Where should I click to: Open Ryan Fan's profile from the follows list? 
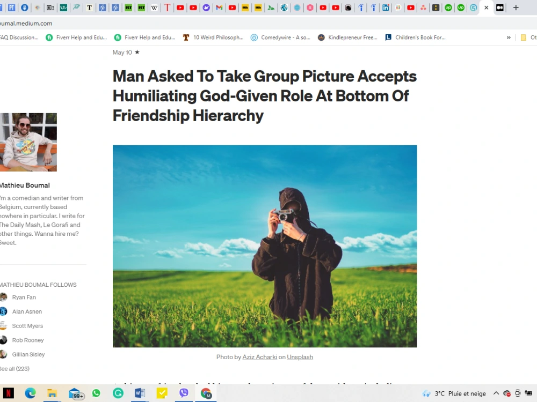click(24, 297)
